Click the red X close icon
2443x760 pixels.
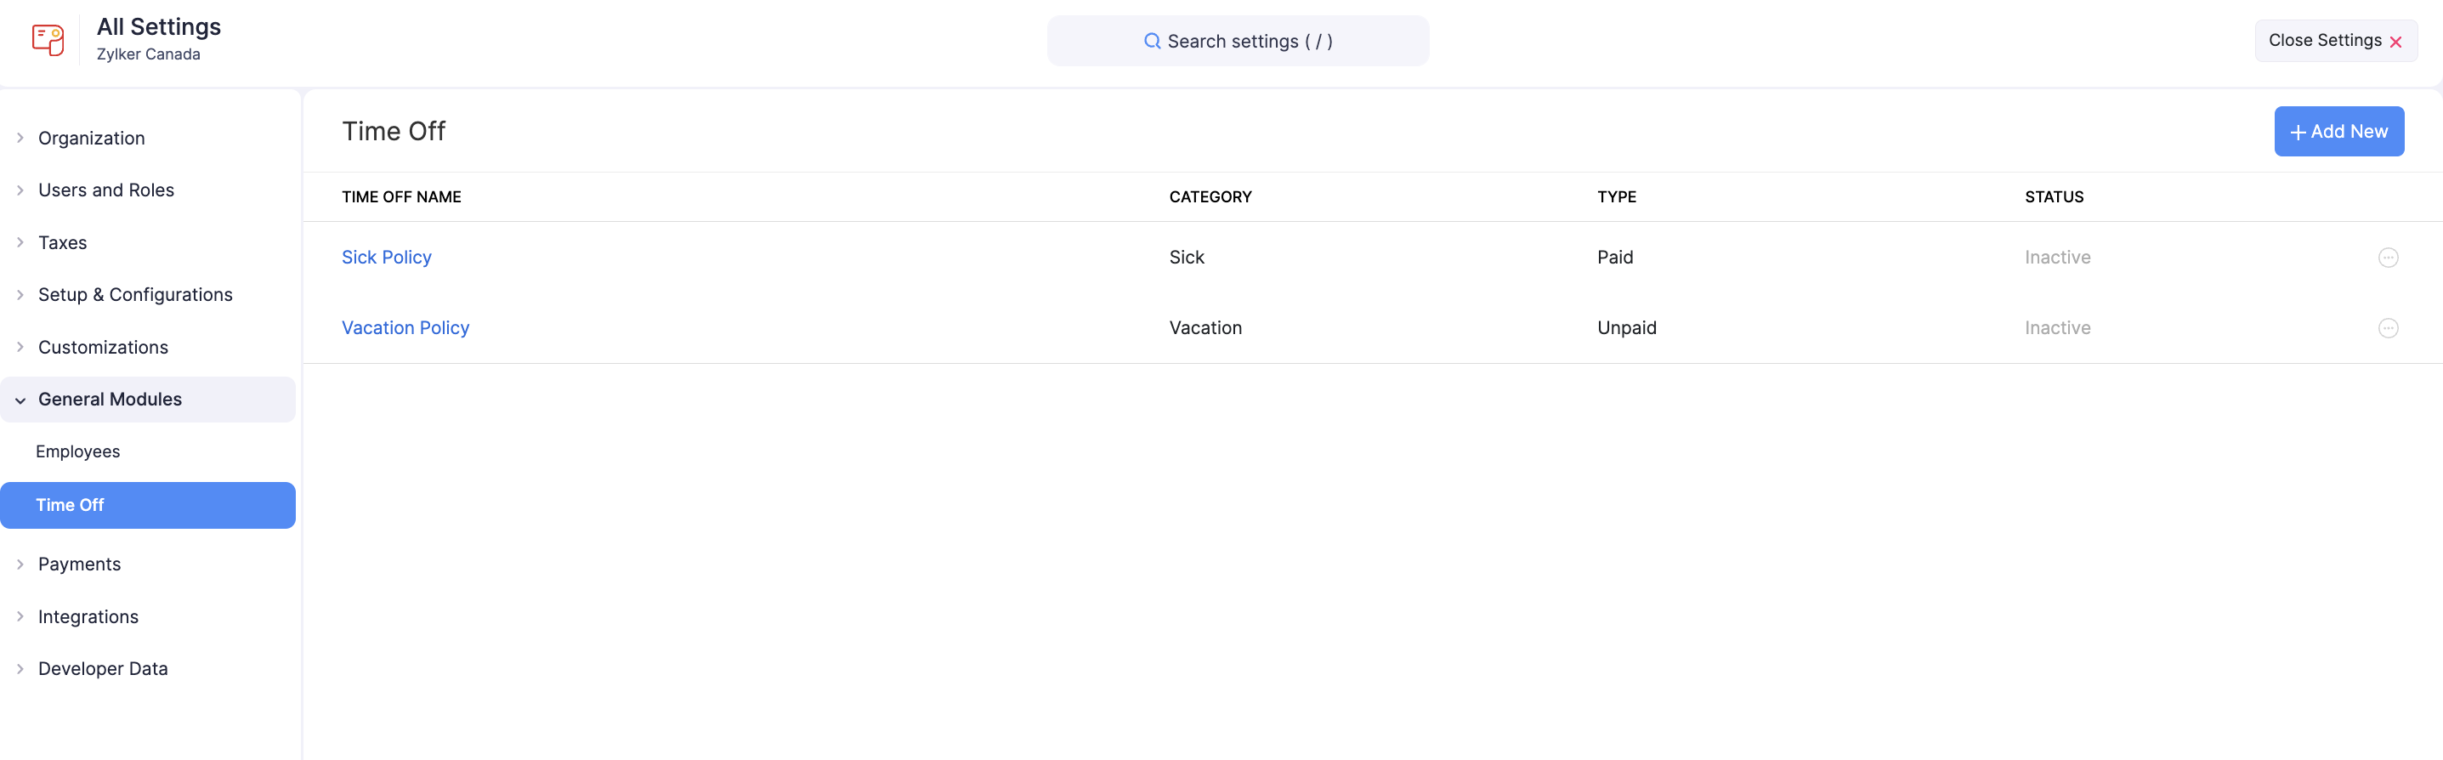[2395, 42]
